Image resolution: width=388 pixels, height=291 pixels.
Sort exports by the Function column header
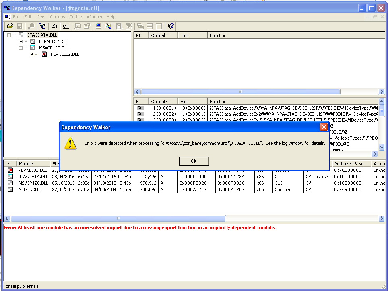(x=293, y=102)
